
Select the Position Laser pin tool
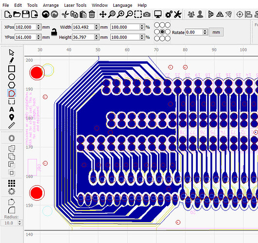[x=12, y=117]
